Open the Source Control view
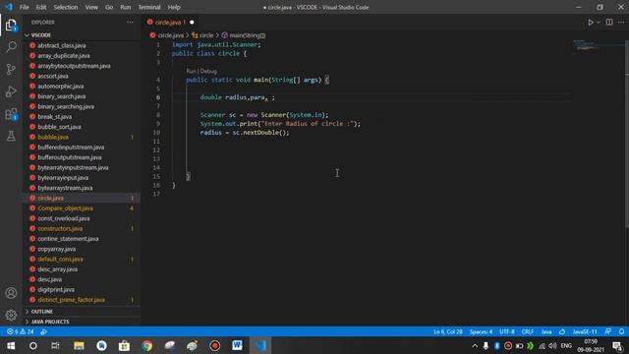Image resolution: width=629 pixels, height=354 pixels. tap(11, 70)
